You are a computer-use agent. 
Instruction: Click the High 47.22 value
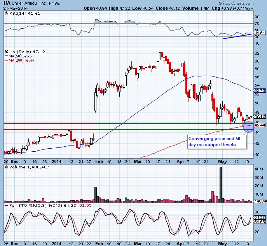click(120, 8)
